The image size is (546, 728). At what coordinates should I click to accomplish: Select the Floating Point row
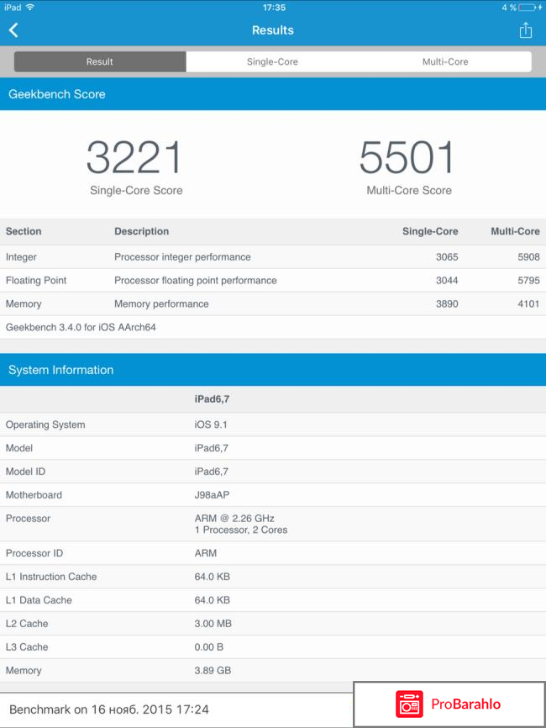[x=272, y=280]
